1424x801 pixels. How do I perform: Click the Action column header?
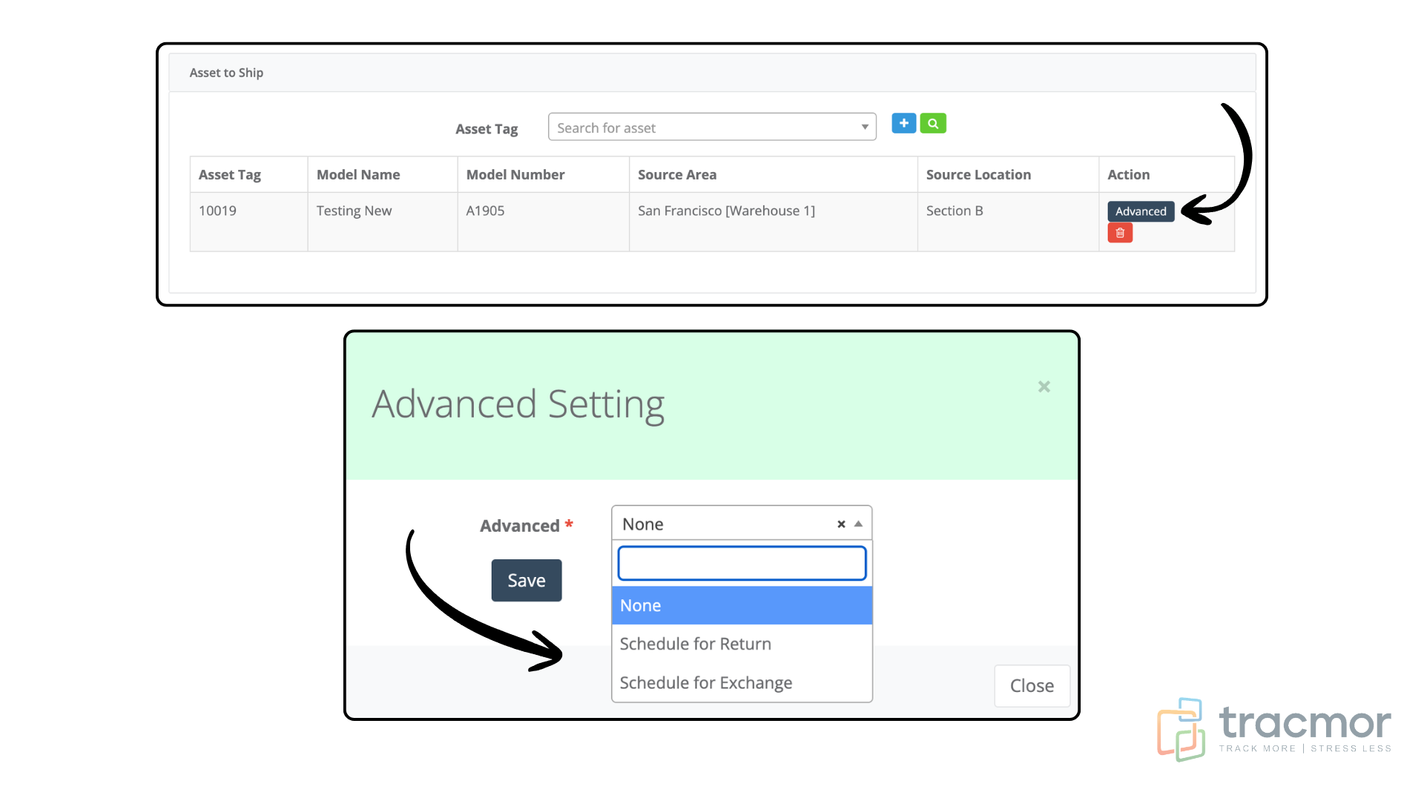(1166, 175)
